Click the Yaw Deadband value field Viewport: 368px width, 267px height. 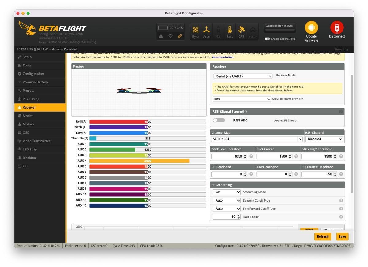274,174
